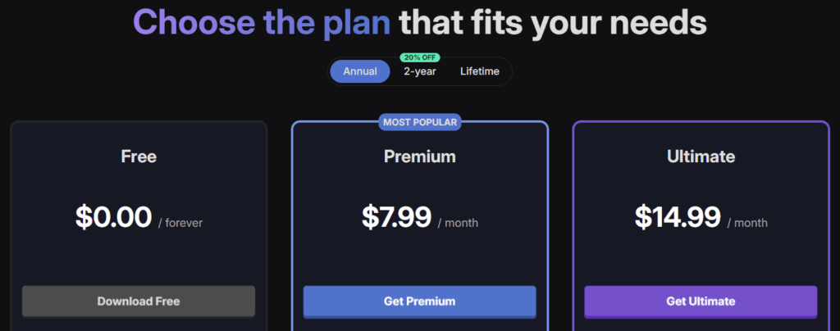
Task: Click the $14.99 Ultimate price
Action: 678,217
